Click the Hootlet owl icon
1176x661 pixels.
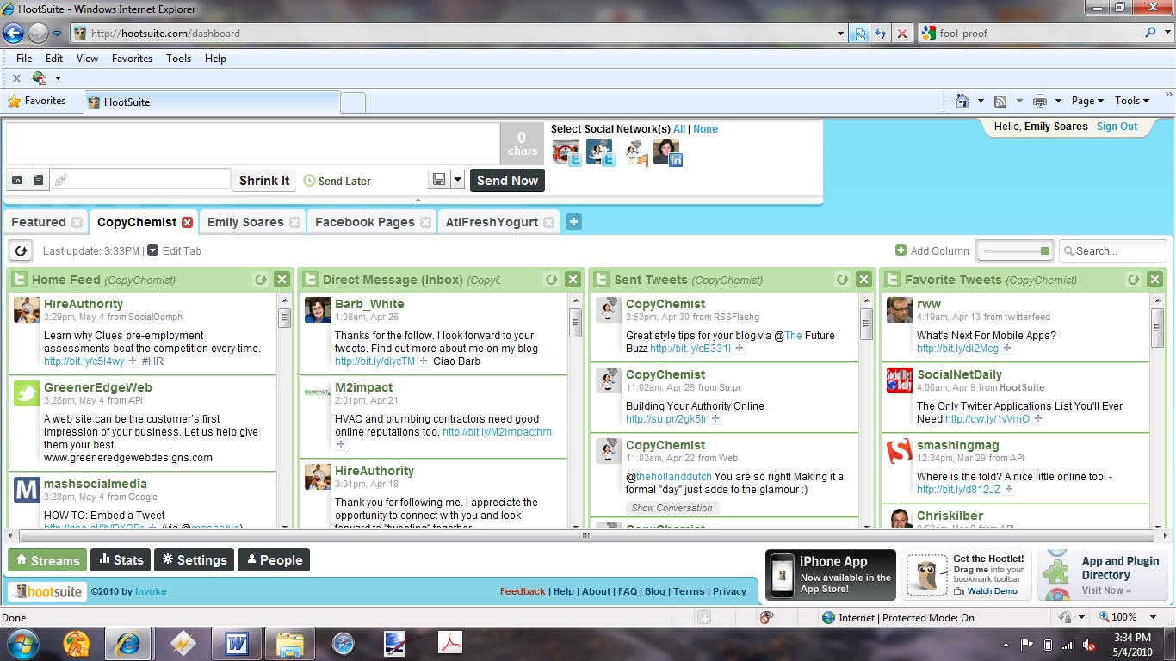point(926,575)
